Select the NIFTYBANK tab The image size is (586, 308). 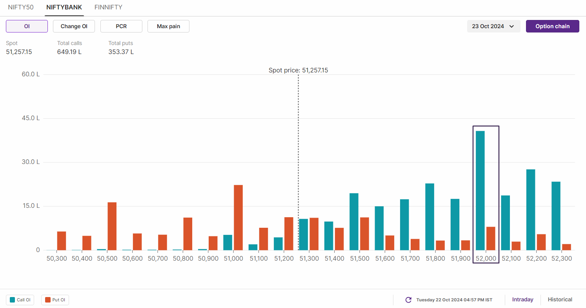click(x=64, y=7)
